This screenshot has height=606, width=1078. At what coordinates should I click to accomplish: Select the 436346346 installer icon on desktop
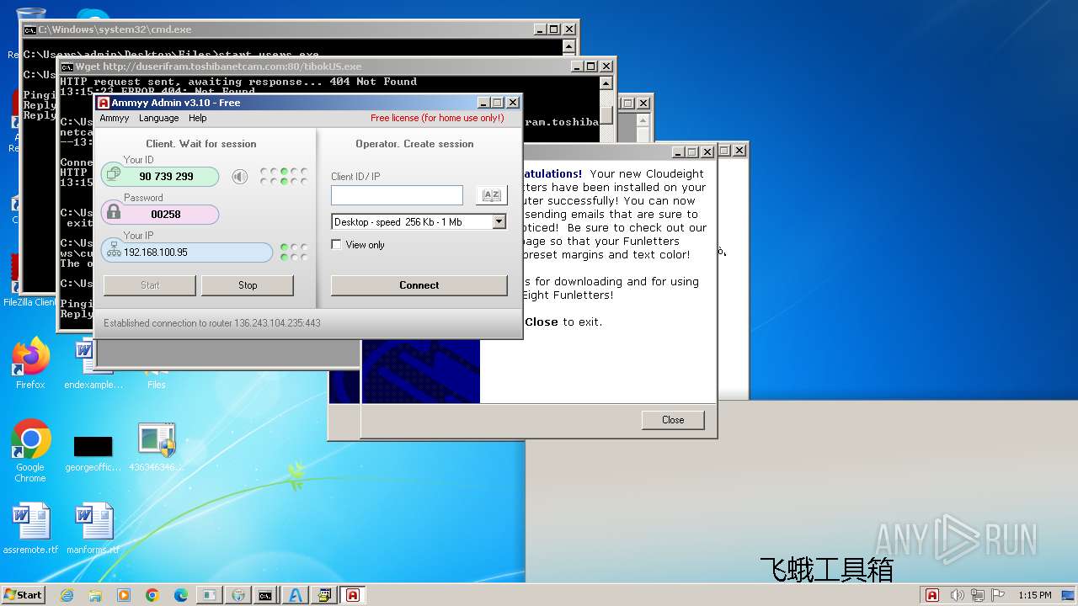click(157, 446)
